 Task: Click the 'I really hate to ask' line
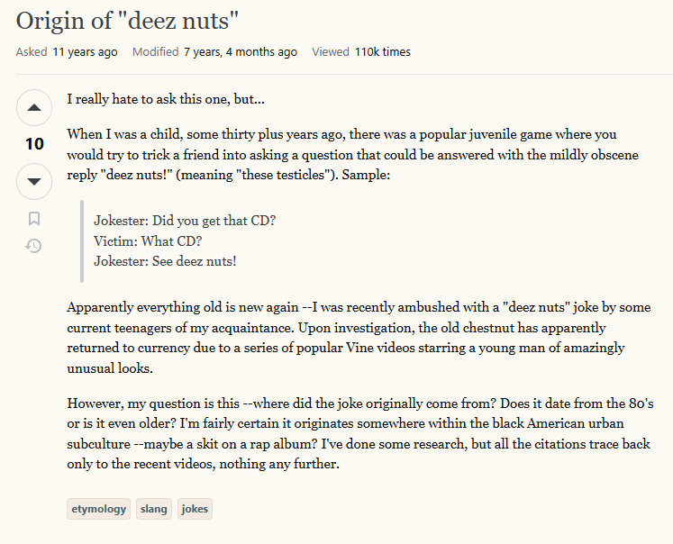pos(166,98)
